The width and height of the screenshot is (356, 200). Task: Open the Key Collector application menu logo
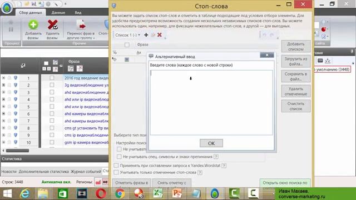(7, 7)
